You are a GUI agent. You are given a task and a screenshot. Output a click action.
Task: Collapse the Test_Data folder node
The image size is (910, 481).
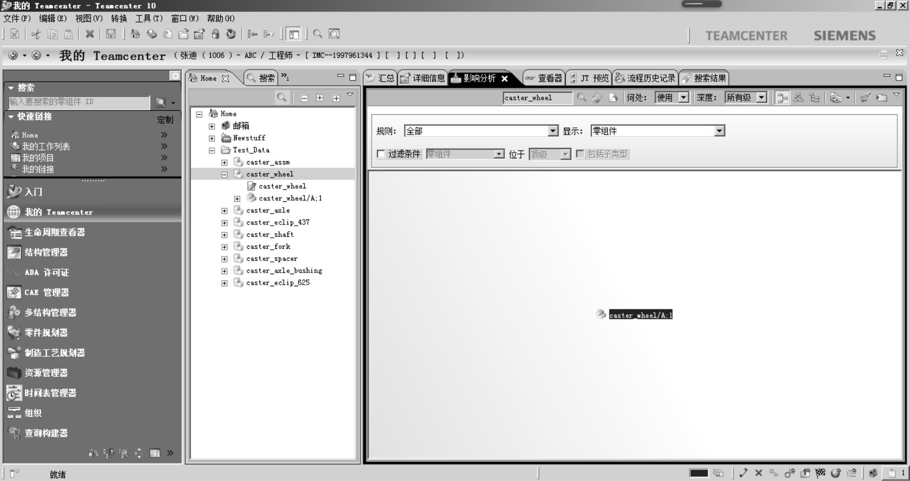click(x=212, y=150)
